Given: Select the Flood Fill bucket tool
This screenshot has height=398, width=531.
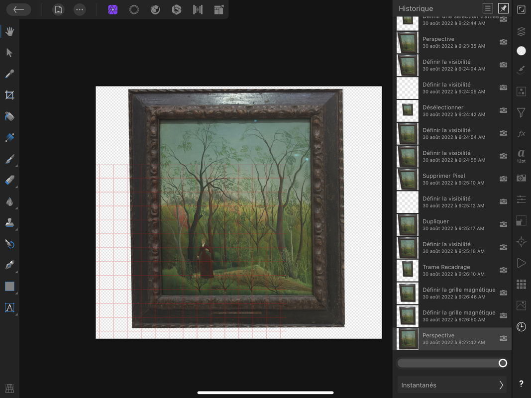Looking at the screenshot, I should pos(9,116).
